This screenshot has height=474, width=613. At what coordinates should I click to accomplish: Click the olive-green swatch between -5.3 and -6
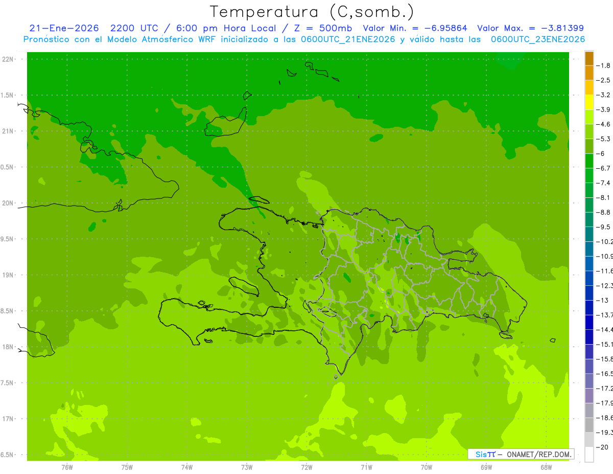(x=589, y=146)
